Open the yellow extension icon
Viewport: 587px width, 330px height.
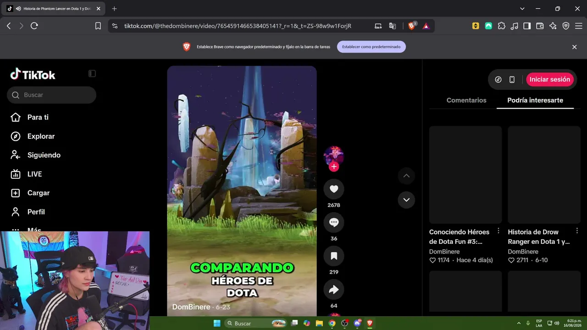click(476, 26)
